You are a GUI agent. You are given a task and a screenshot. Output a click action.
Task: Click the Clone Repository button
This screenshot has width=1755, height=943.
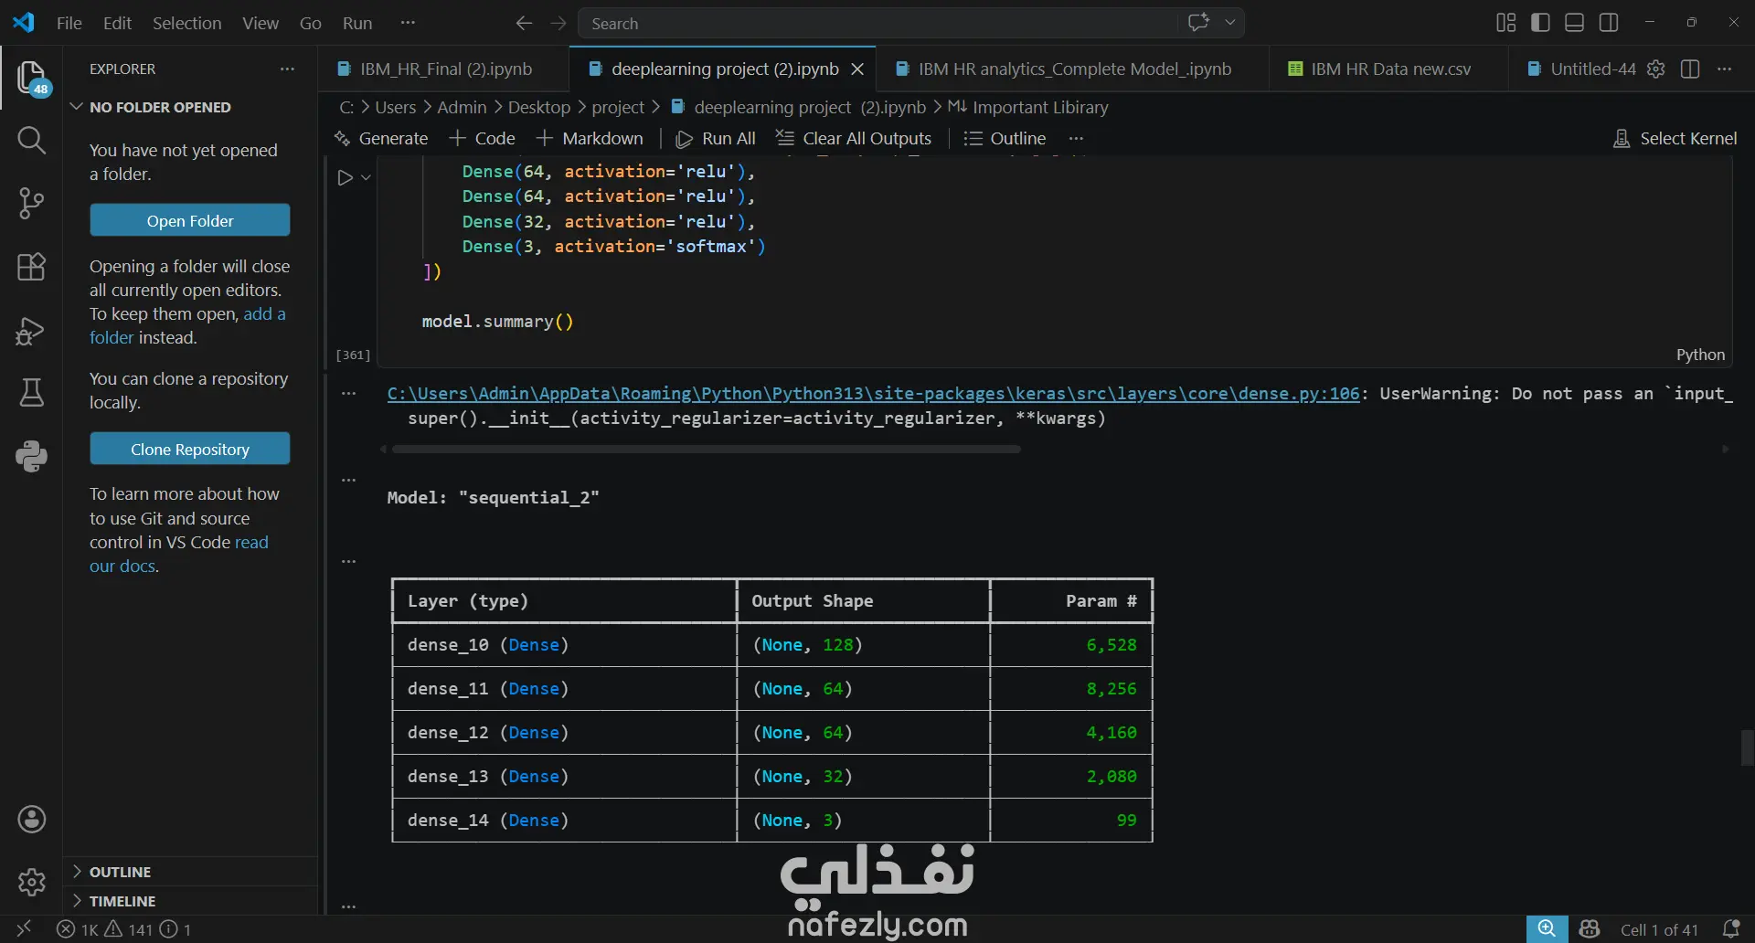click(190, 450)
